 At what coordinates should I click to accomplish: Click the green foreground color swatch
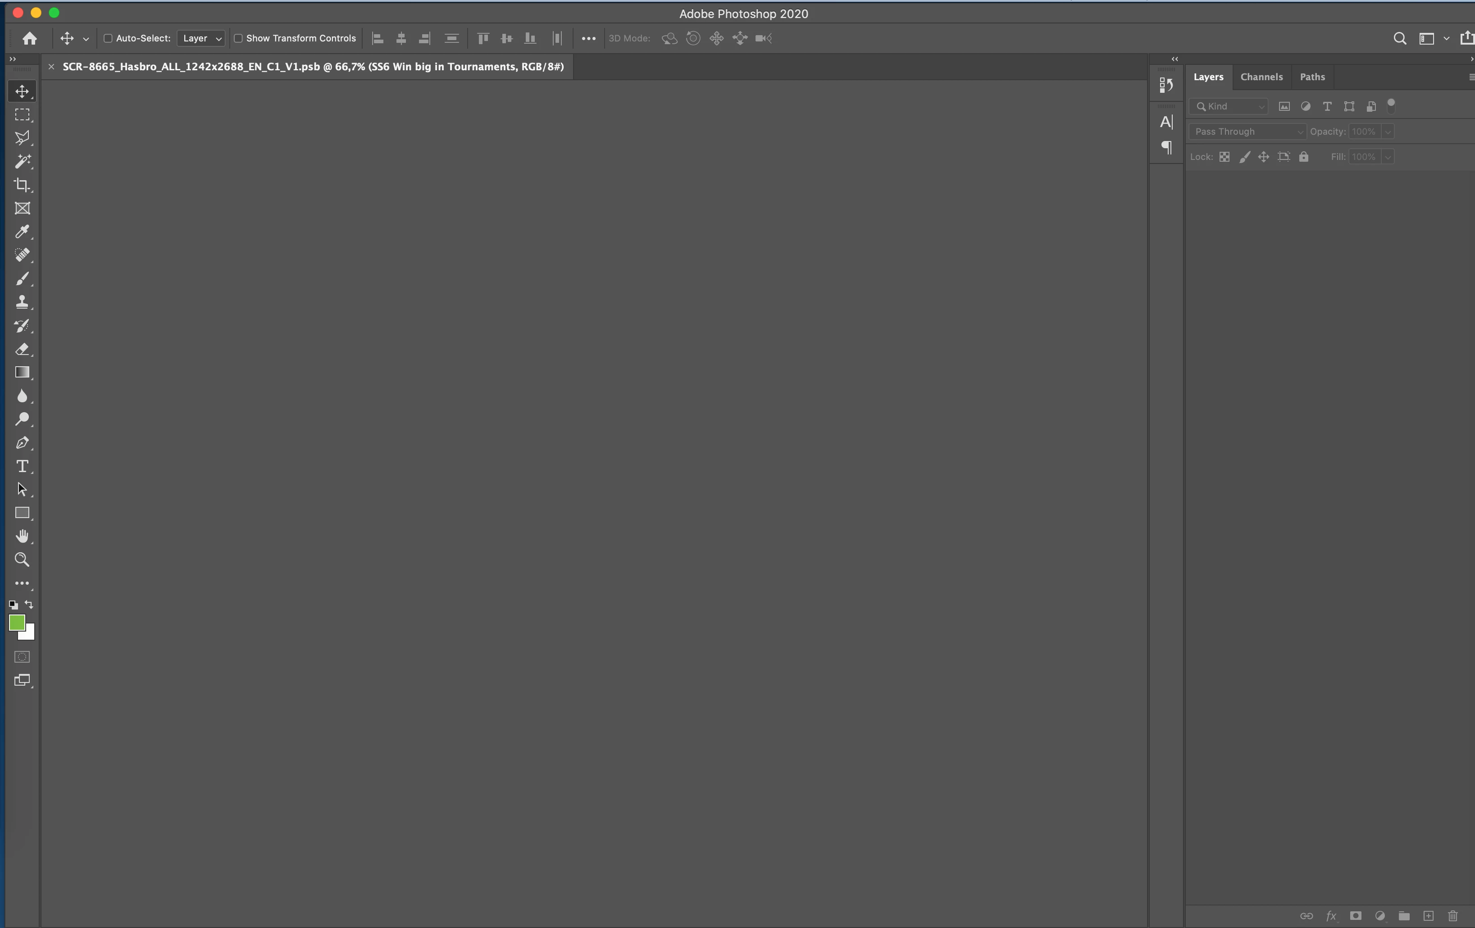(x=17, y=622)
